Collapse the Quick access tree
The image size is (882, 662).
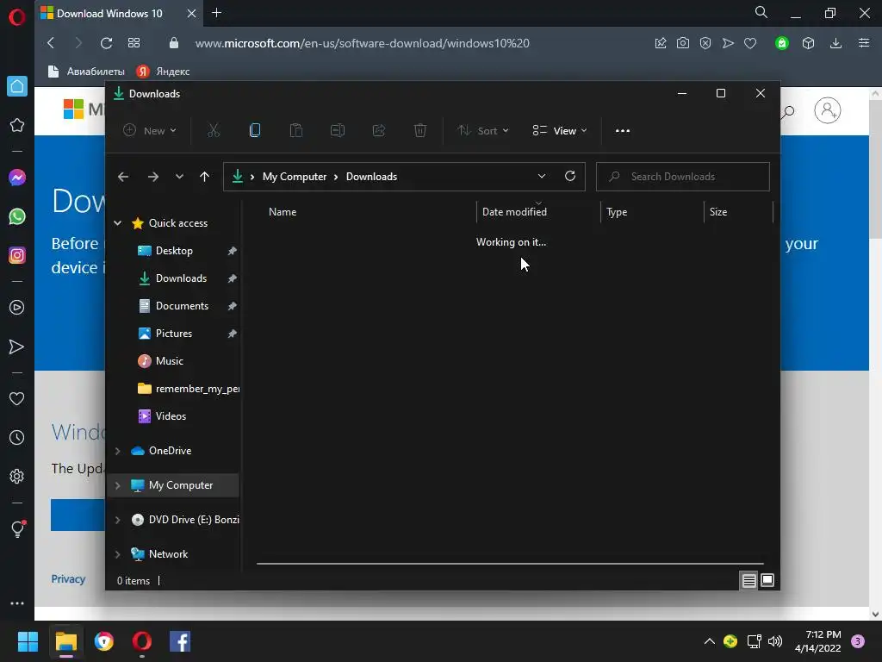(x=117, y=223)
